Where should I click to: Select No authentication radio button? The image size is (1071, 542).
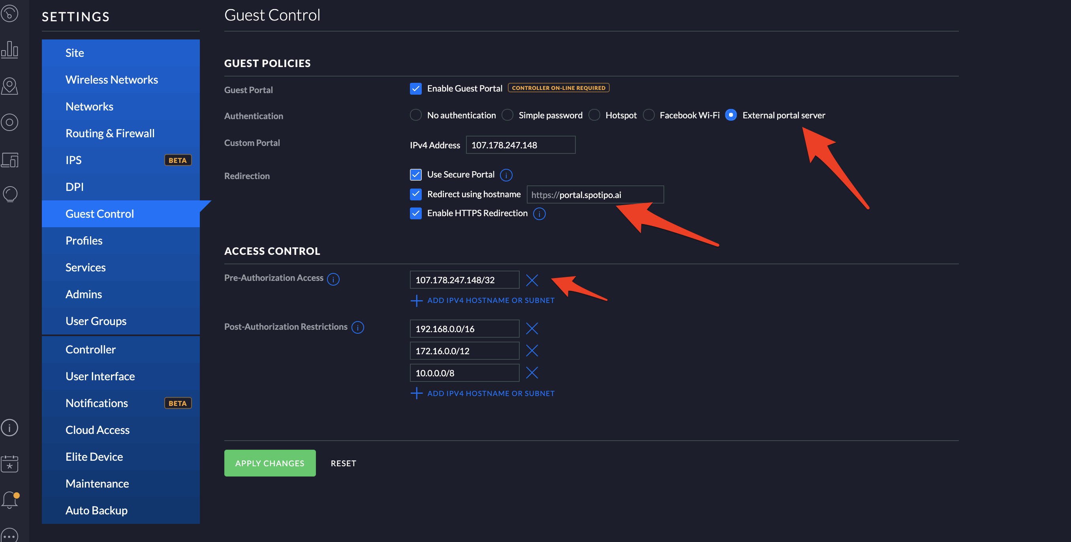(x=416, y=115)
